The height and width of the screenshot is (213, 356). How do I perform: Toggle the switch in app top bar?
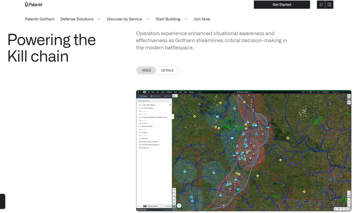(x=303, y=92)
